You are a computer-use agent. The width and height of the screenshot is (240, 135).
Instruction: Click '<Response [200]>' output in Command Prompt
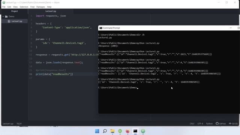point(108,46)
